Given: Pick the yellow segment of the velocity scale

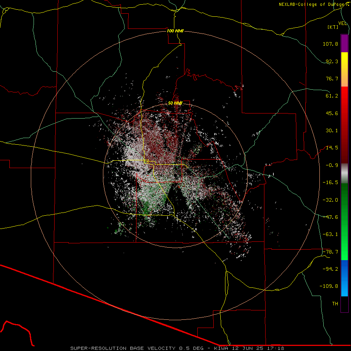Looking at the screenshot, I should [344, 69].
